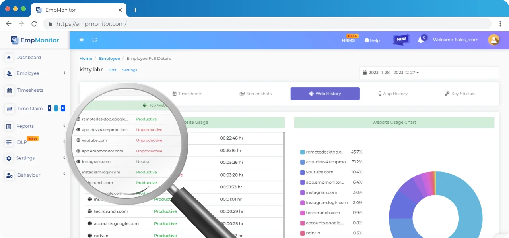Click the EmpMonitor logo
Image resolution: width=509 pixels, height=238 pixels.
click(35, 40)
